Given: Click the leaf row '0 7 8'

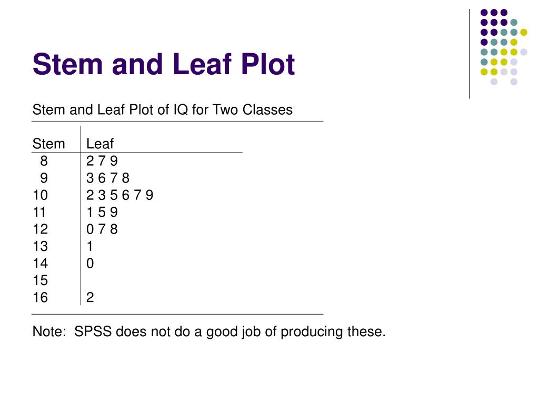Looking at the screenshot, I should point(102,229).
